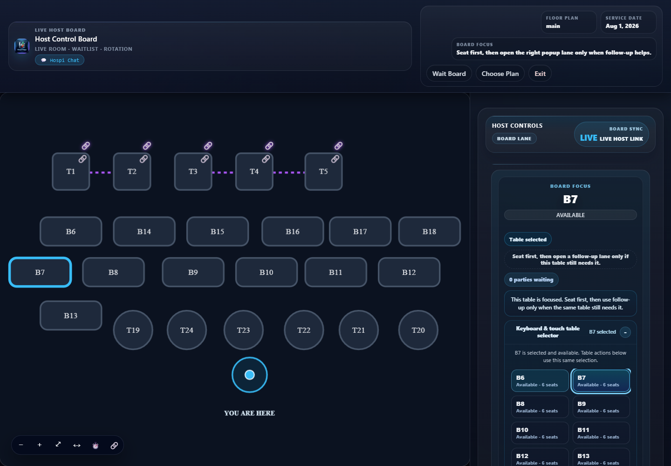
Task: Click the Live Host Link sync badge
Action: click(x=611, y=134)
